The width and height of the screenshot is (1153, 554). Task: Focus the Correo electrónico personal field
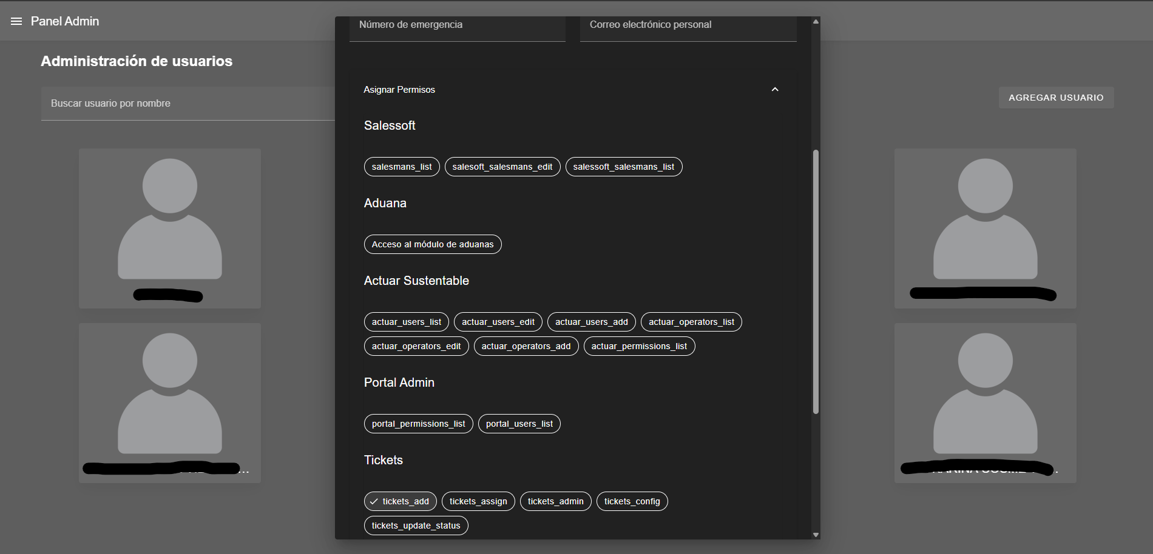tap(688, 25)
